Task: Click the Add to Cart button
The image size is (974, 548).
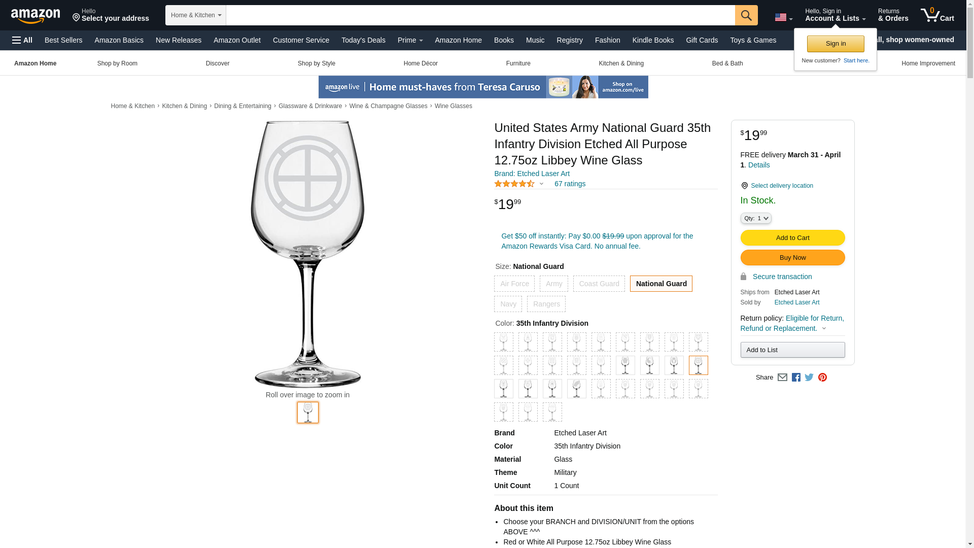Action: click(793, 238)
